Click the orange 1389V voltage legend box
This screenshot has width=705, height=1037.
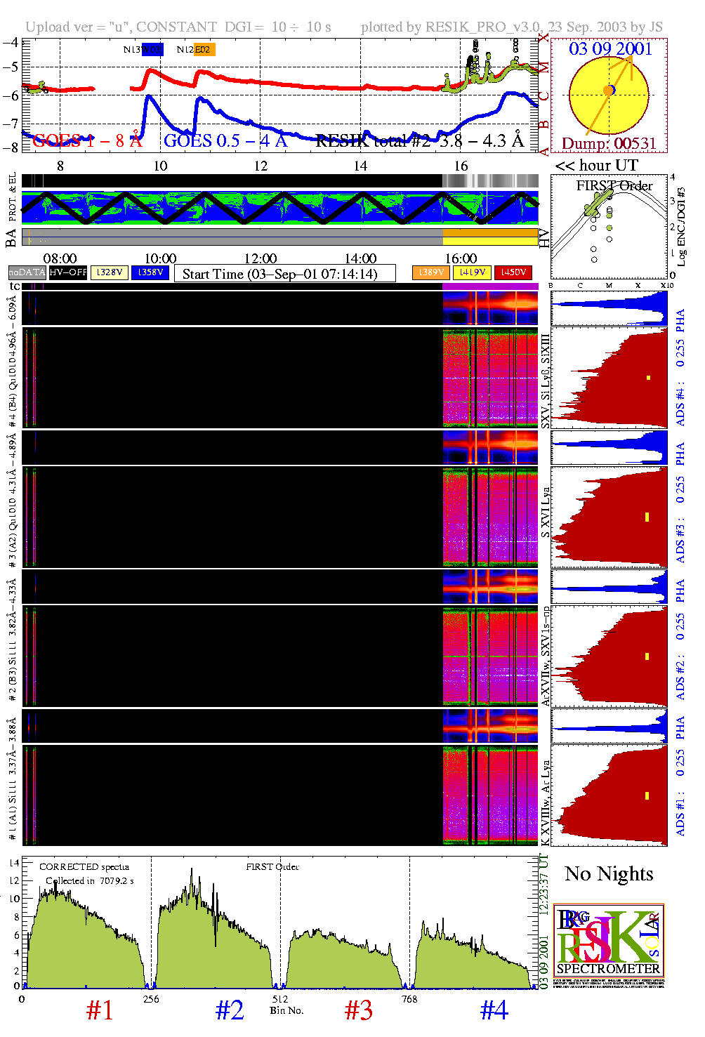pyautogui.click(x=430, y=272)
